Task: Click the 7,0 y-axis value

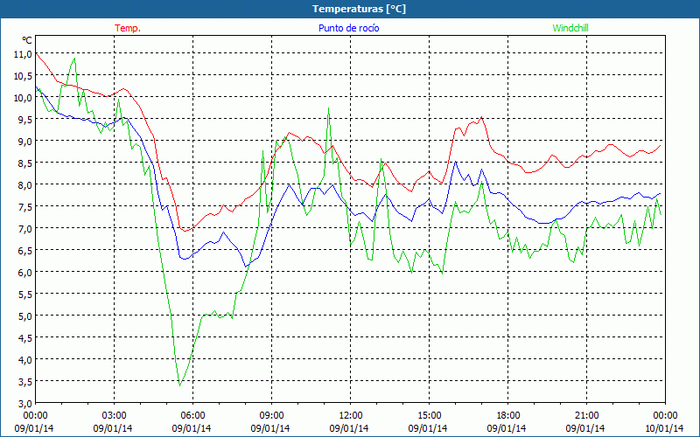Action: click(x=24, y=229)
